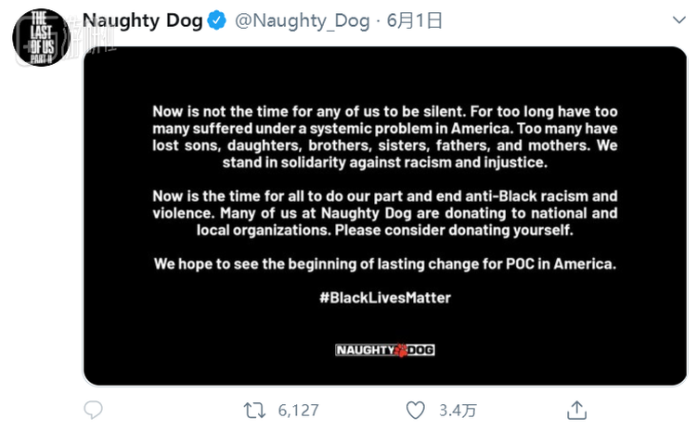
Task: Click the share upload arrow icon
Action: [576, 410]
